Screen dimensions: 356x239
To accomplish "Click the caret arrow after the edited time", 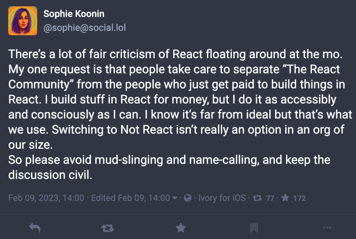I will point(175,198).
